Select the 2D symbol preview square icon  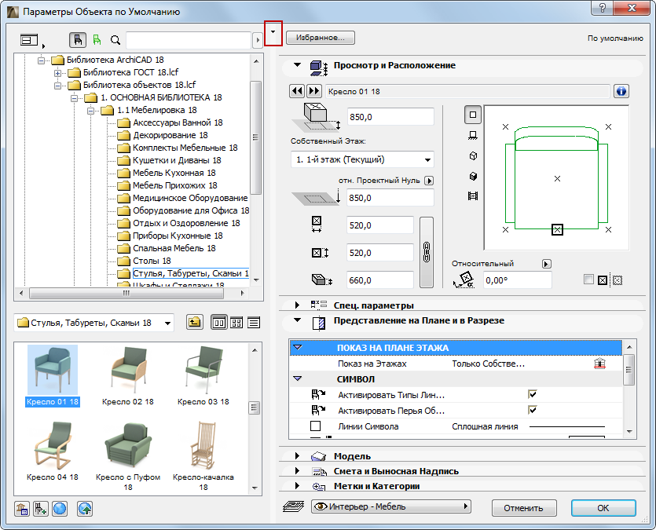coord(473,115)
